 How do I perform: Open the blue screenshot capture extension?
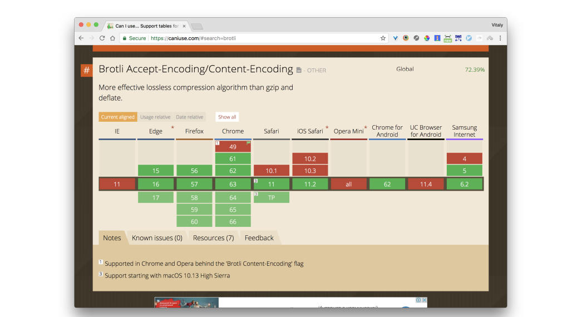(458, 38)
